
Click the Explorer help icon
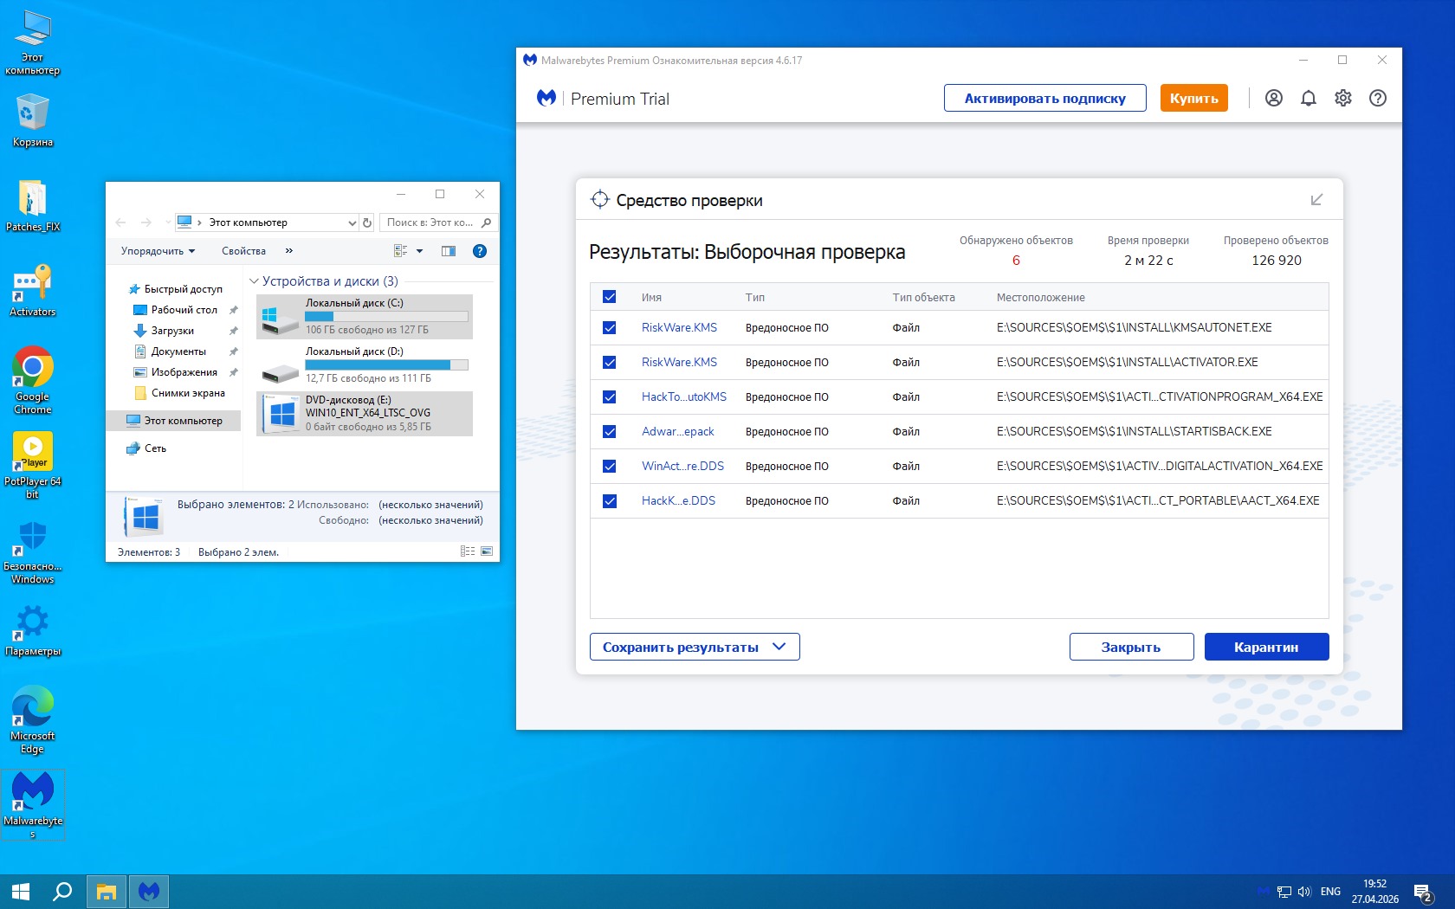pyautogui.click(x=479, y=251)
